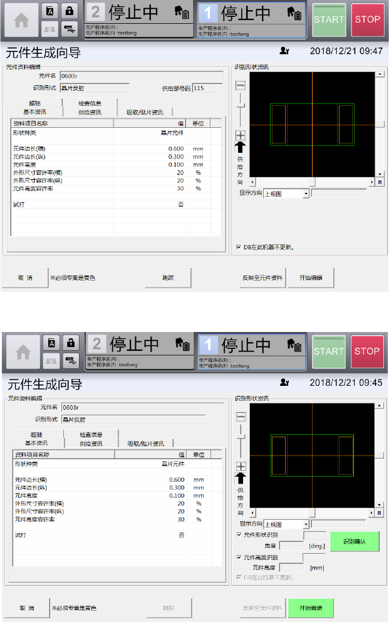Click lane 1 program icon, 09:45 screen
The image size is (389, 622).
click(x=294, y=345)
